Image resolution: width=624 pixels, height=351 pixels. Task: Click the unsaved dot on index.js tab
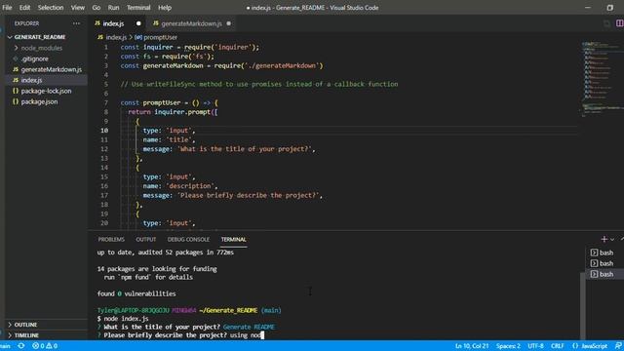(138, 23)
